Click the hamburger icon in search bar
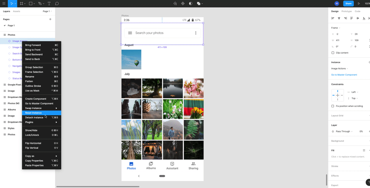370x188 pixels. [x=130, y=33]
